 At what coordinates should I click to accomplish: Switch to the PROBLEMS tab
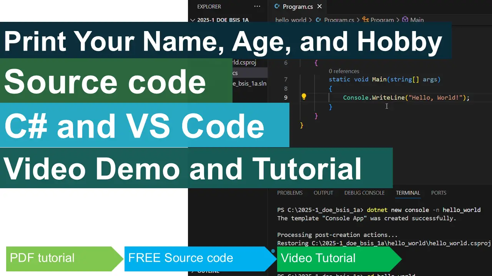tap(290, 193)
